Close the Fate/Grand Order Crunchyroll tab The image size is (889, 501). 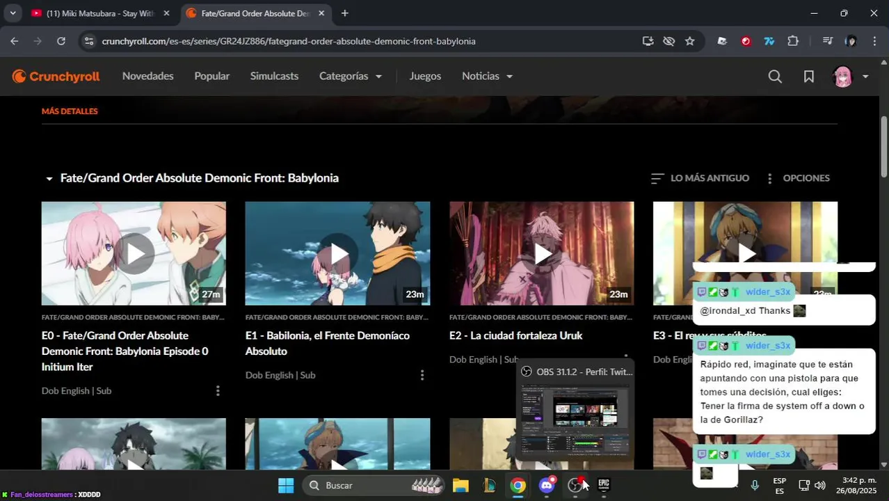click(322, 13)
